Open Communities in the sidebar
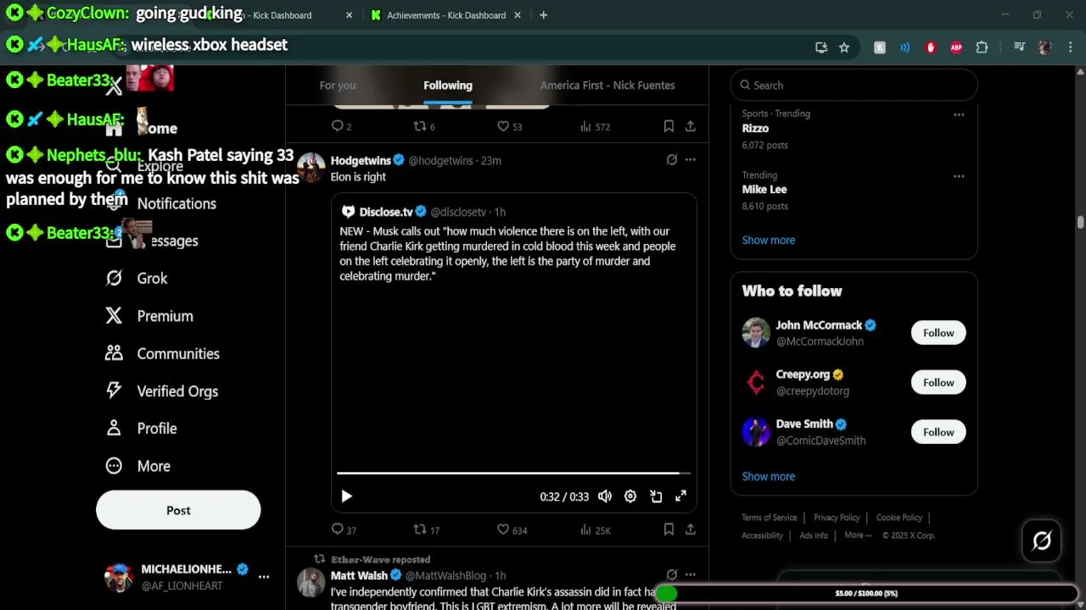Viewport: 1086px width, 610px height. [162, 353]
